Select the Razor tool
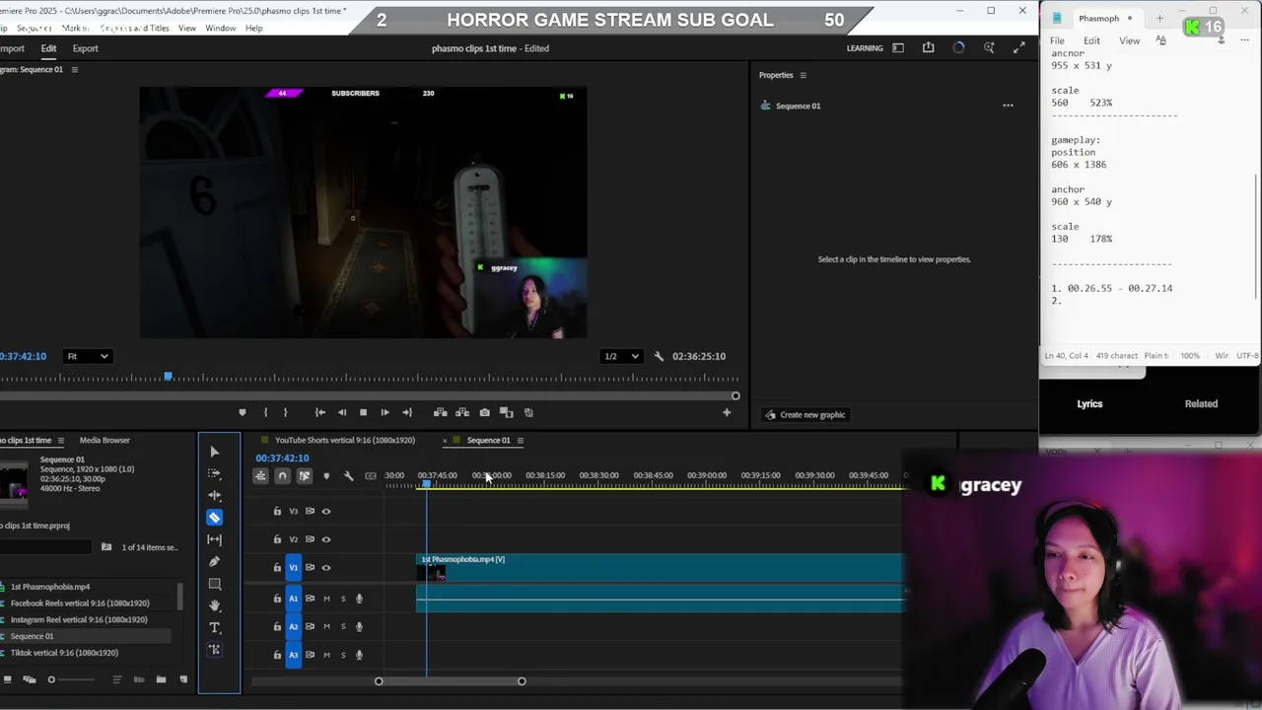The width and height of the screenshot is (1262, 710). click(x=214, y=518)
